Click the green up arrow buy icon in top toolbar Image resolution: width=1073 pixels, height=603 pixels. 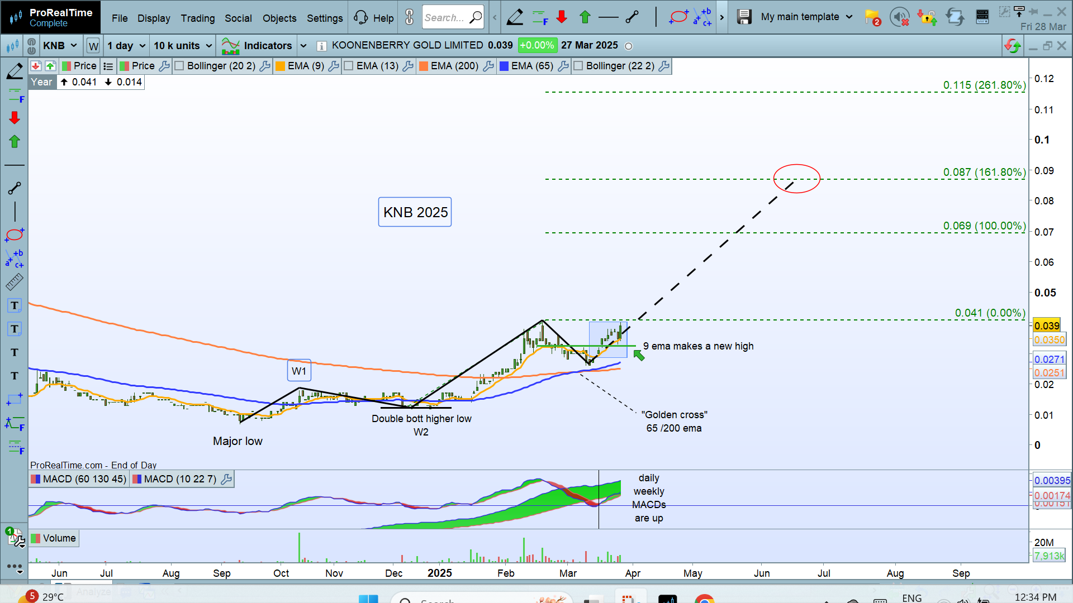[585, 17]
